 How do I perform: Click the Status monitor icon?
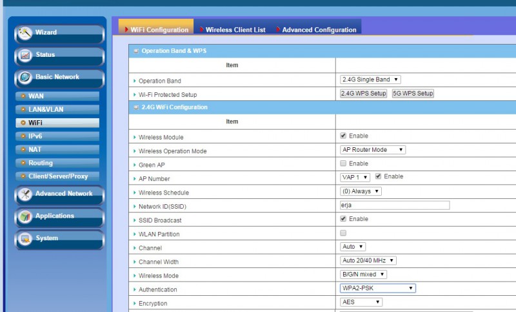pos(25,55)
